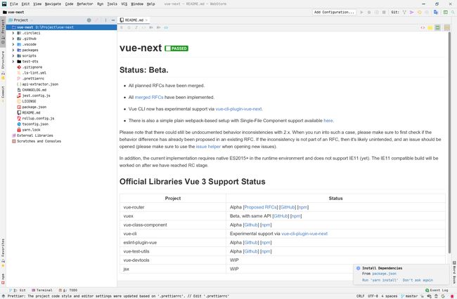
Task: Click the project structure window icon
Action: click(445, 12)
